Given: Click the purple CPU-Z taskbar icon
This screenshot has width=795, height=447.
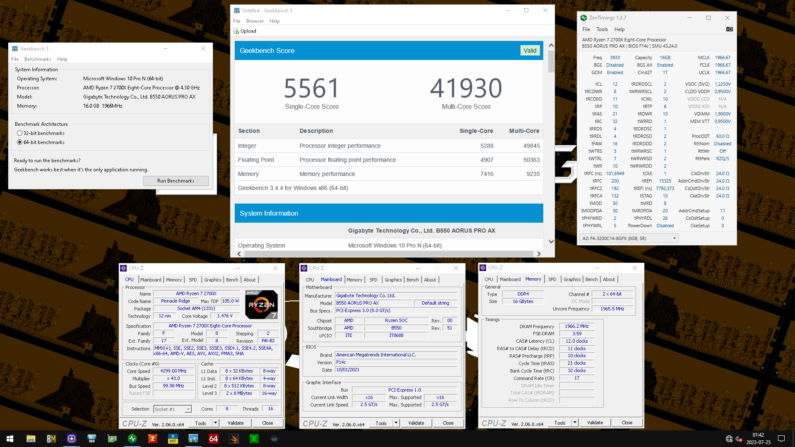Looking at the screenshot, I should click(72, 438).
